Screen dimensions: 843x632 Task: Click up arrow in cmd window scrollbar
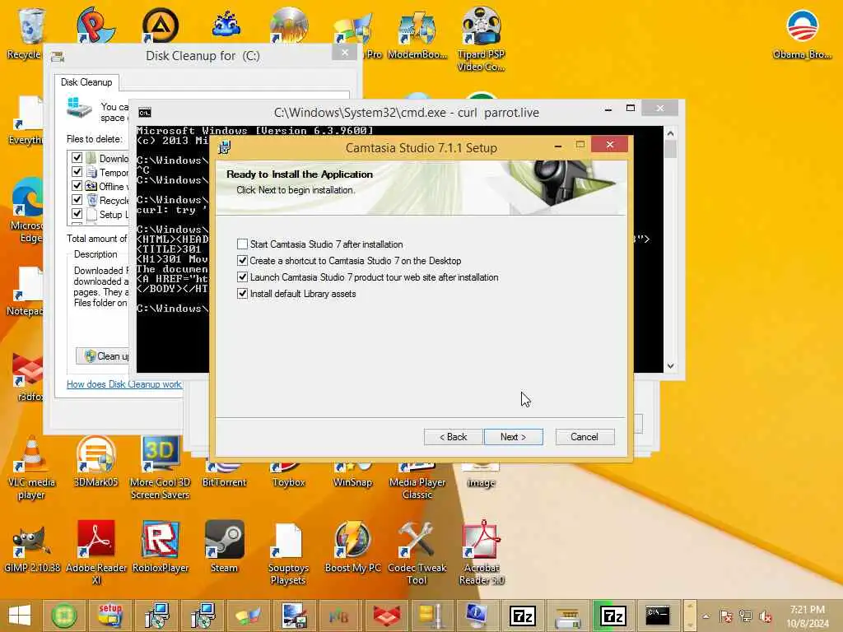click(670, 133)
